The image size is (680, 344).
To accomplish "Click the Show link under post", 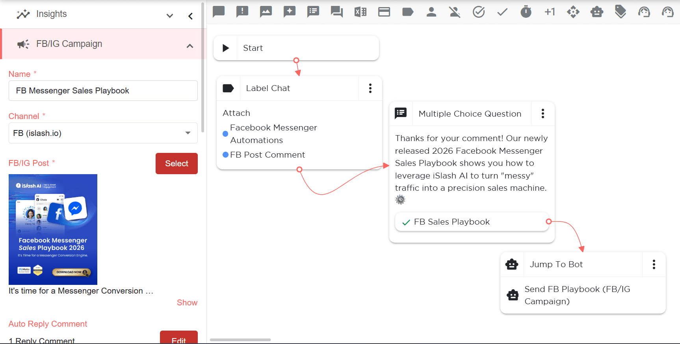I will [x=187, y=303].
